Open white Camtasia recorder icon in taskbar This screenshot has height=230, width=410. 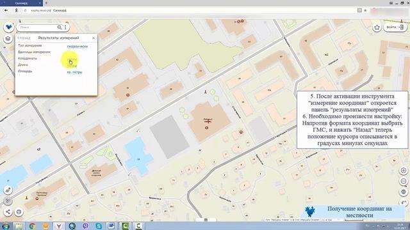pyautogui.click(x=138, y=226)
